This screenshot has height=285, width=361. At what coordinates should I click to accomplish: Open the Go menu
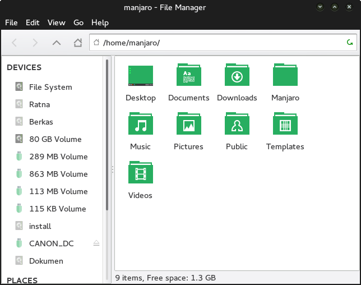point(78,22)
